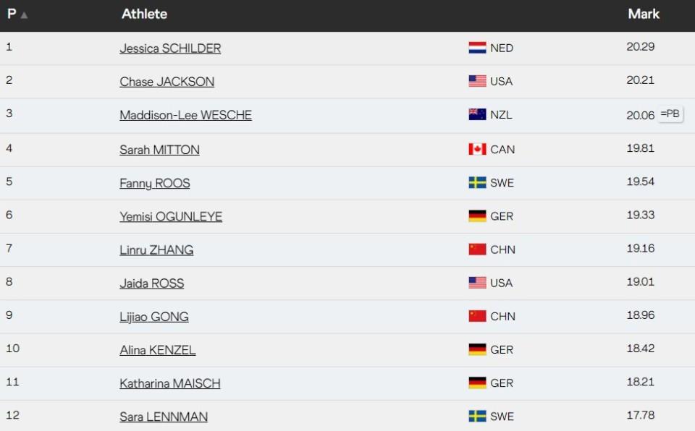Sort by position using P arrow

click(x=24, y=14)
